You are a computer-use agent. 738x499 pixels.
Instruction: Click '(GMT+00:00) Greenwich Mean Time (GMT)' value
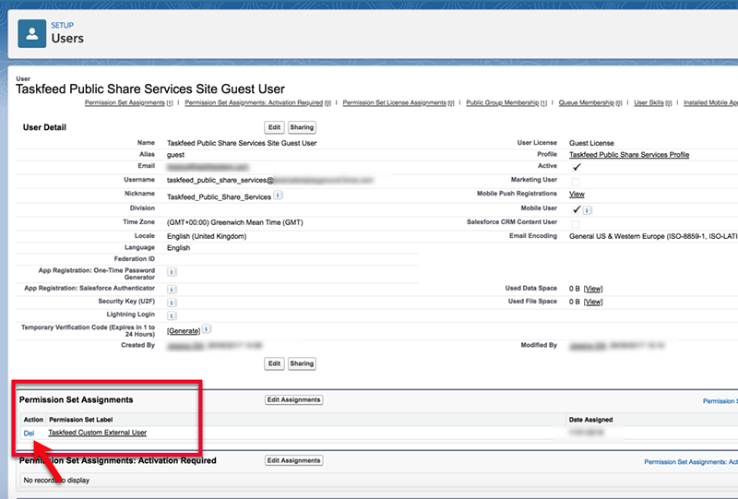(x=235, y=222)
